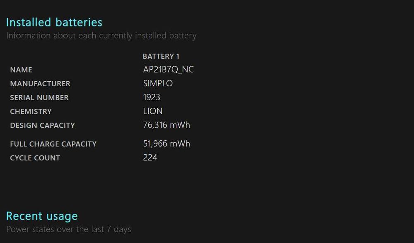Select the 76,316 mWh design capacity value
Screen dimensions: 414x243
tap(166, 125)
